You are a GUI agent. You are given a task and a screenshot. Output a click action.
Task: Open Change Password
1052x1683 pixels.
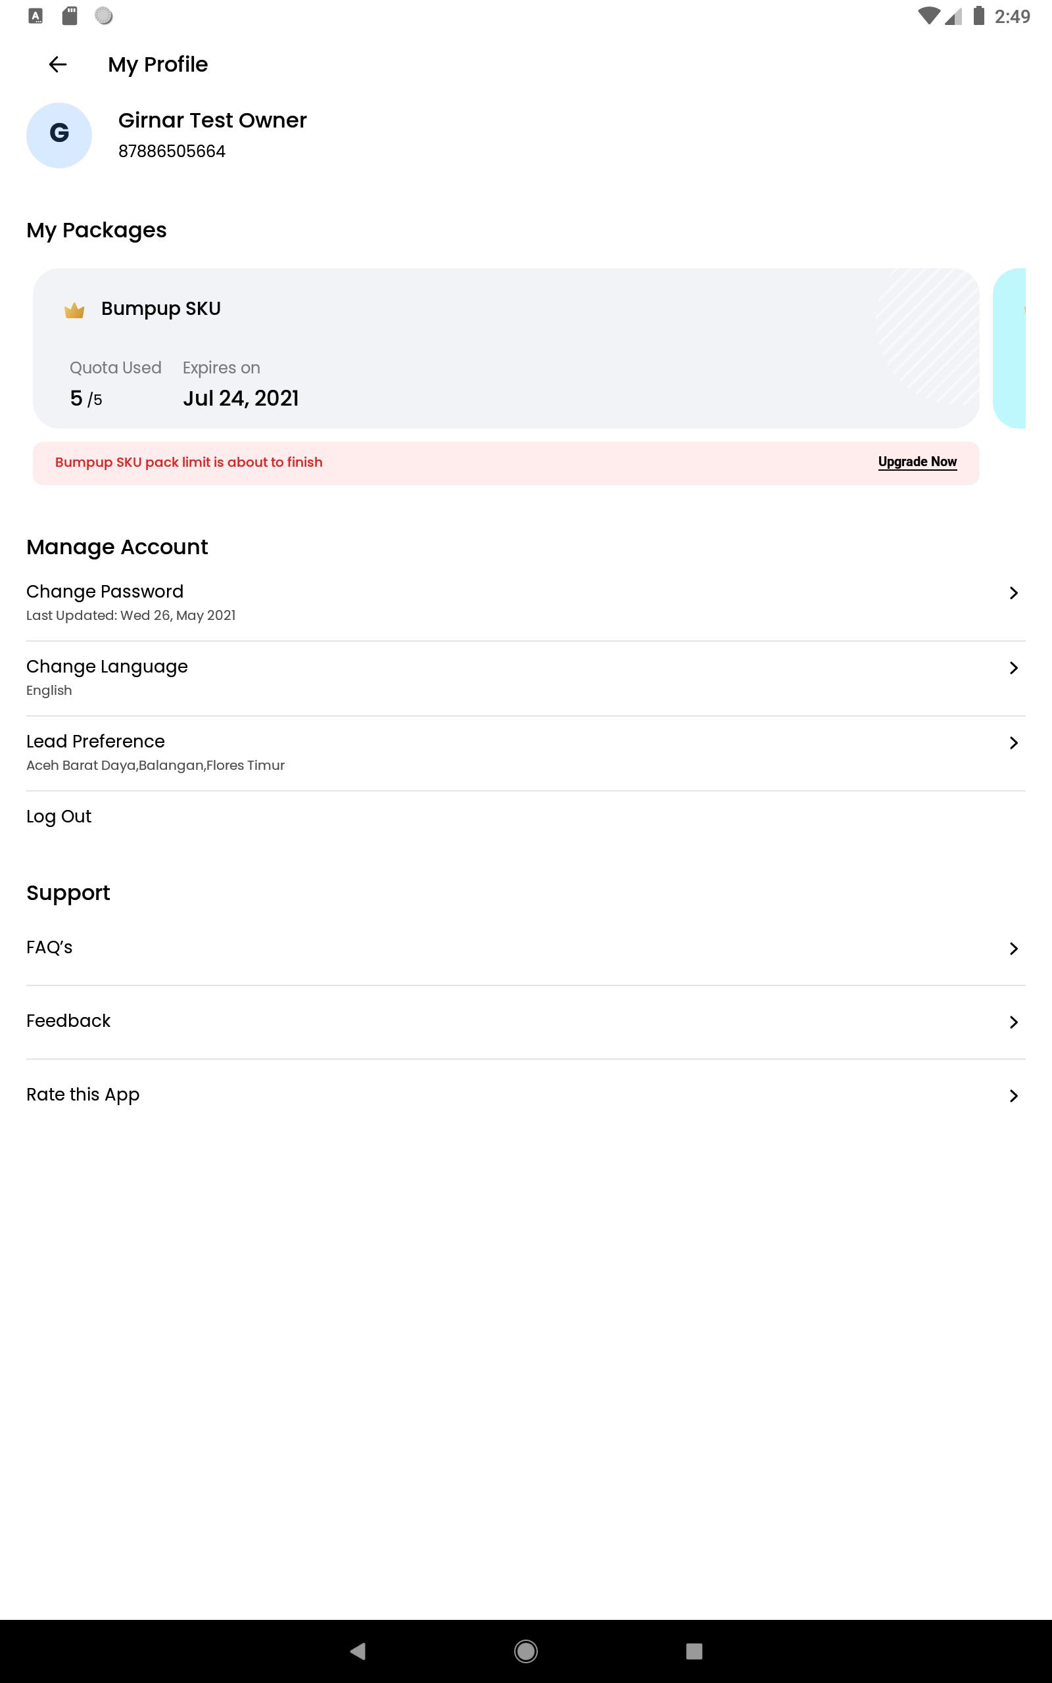(x=525, y=602)
